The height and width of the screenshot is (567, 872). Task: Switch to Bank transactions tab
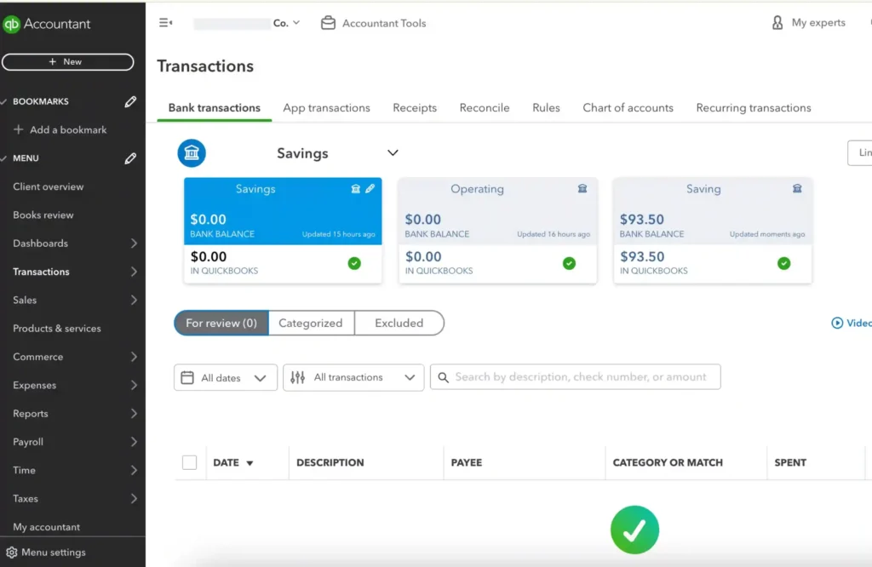coord(214,108)
